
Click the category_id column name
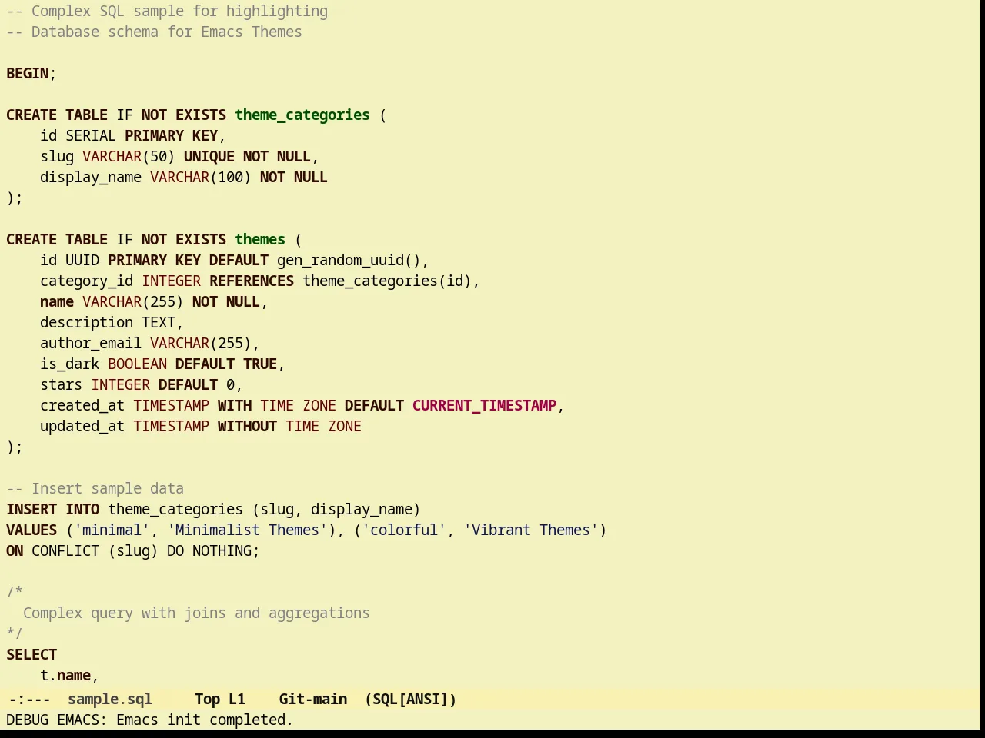[x=86, y=281]
